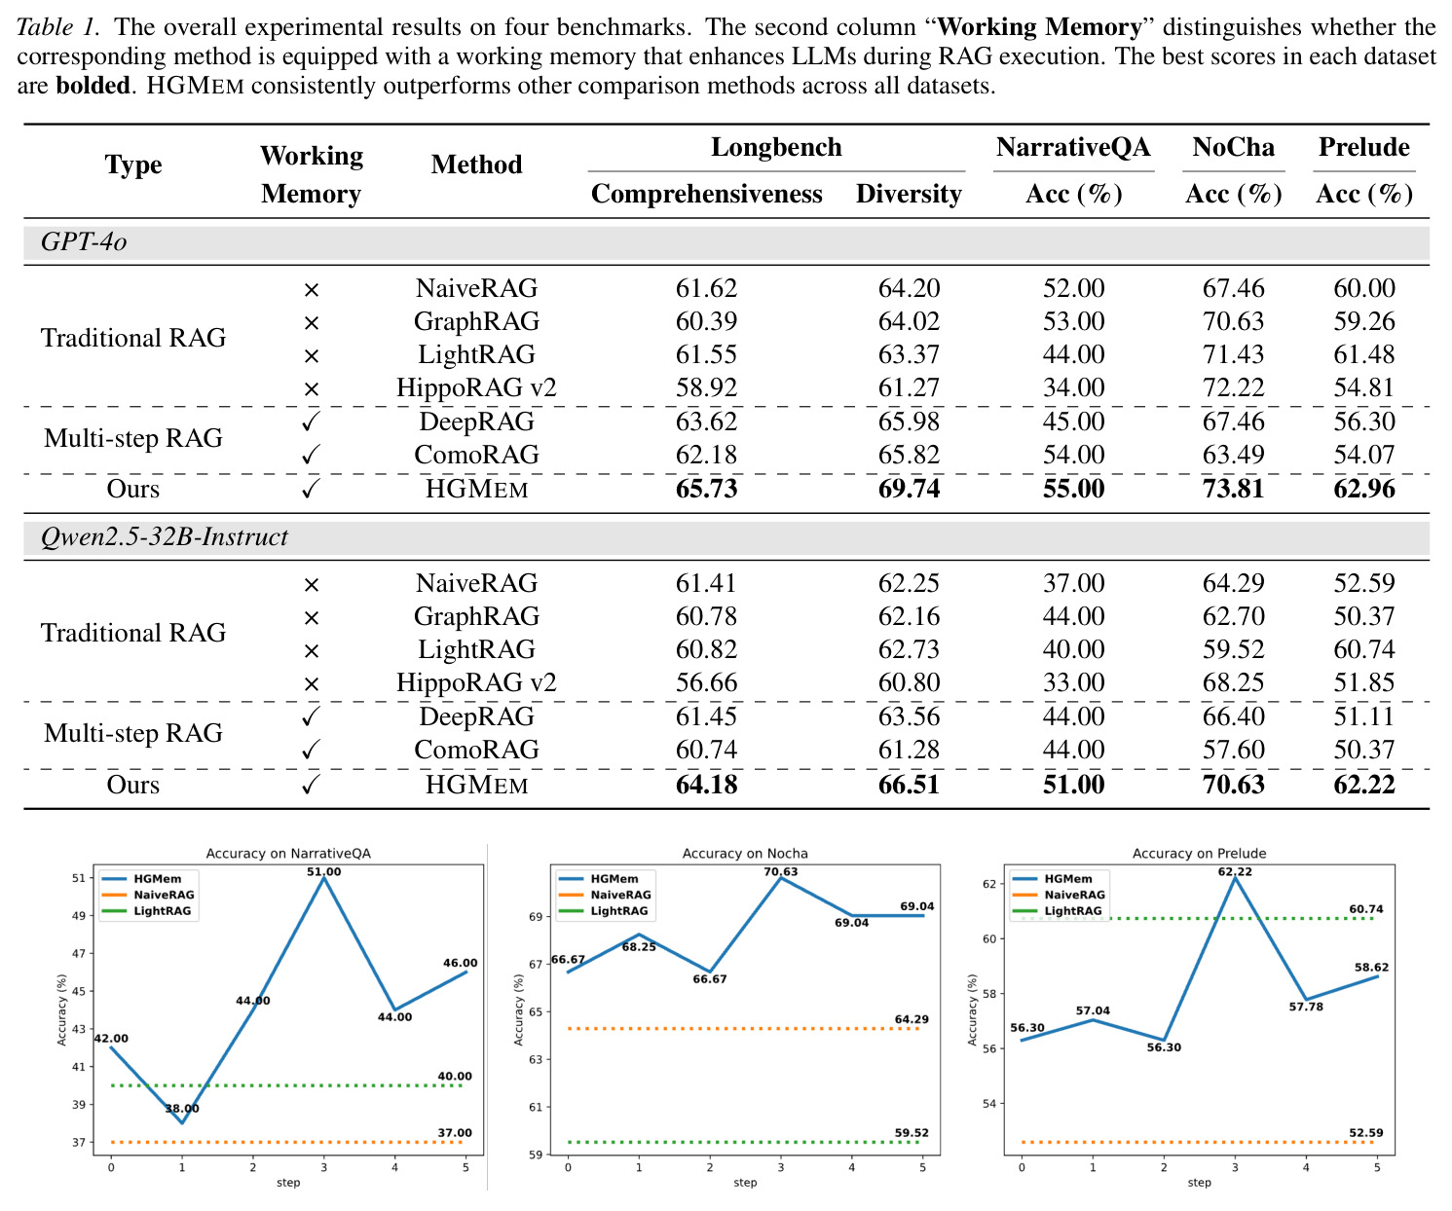
Task: Click the bold Qwen HGMem comprehensiveness value 64.18
Action: pos(707,785)
